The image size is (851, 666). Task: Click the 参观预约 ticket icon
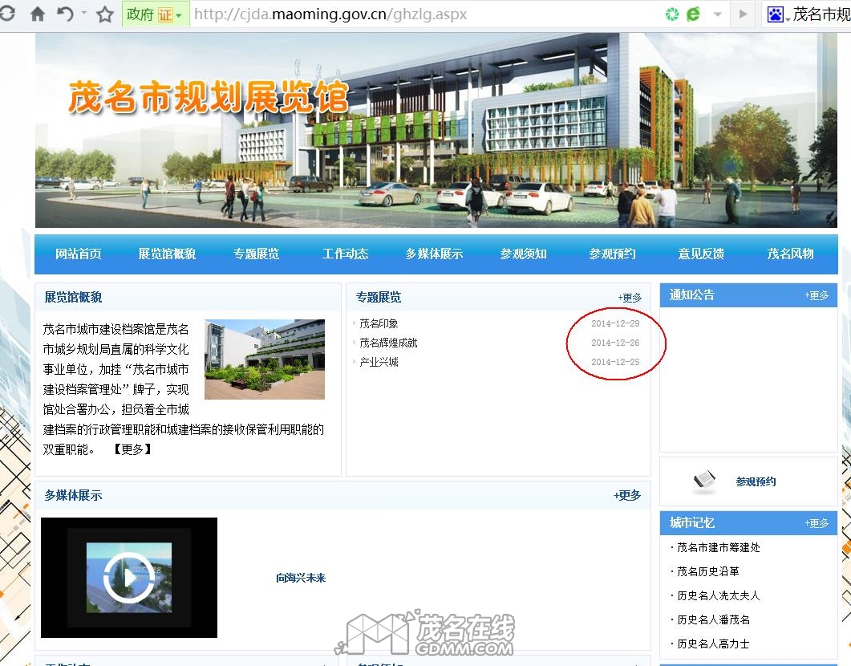pyautogui.click(x=703, y=481)
